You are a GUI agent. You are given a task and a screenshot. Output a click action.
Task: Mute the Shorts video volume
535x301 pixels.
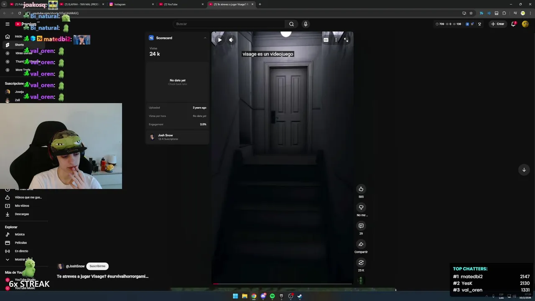[231, 40]
